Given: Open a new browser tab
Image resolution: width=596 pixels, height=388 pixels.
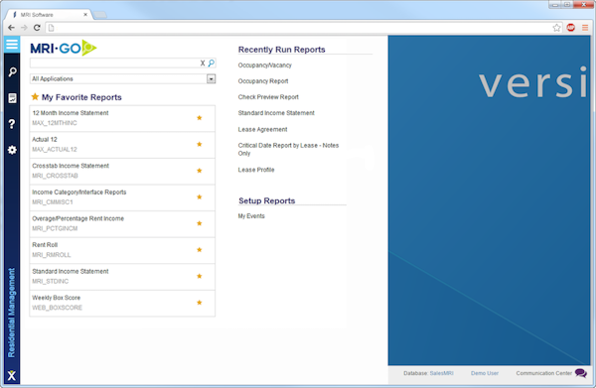Looking at the screenshot, I should coord(100,15).
